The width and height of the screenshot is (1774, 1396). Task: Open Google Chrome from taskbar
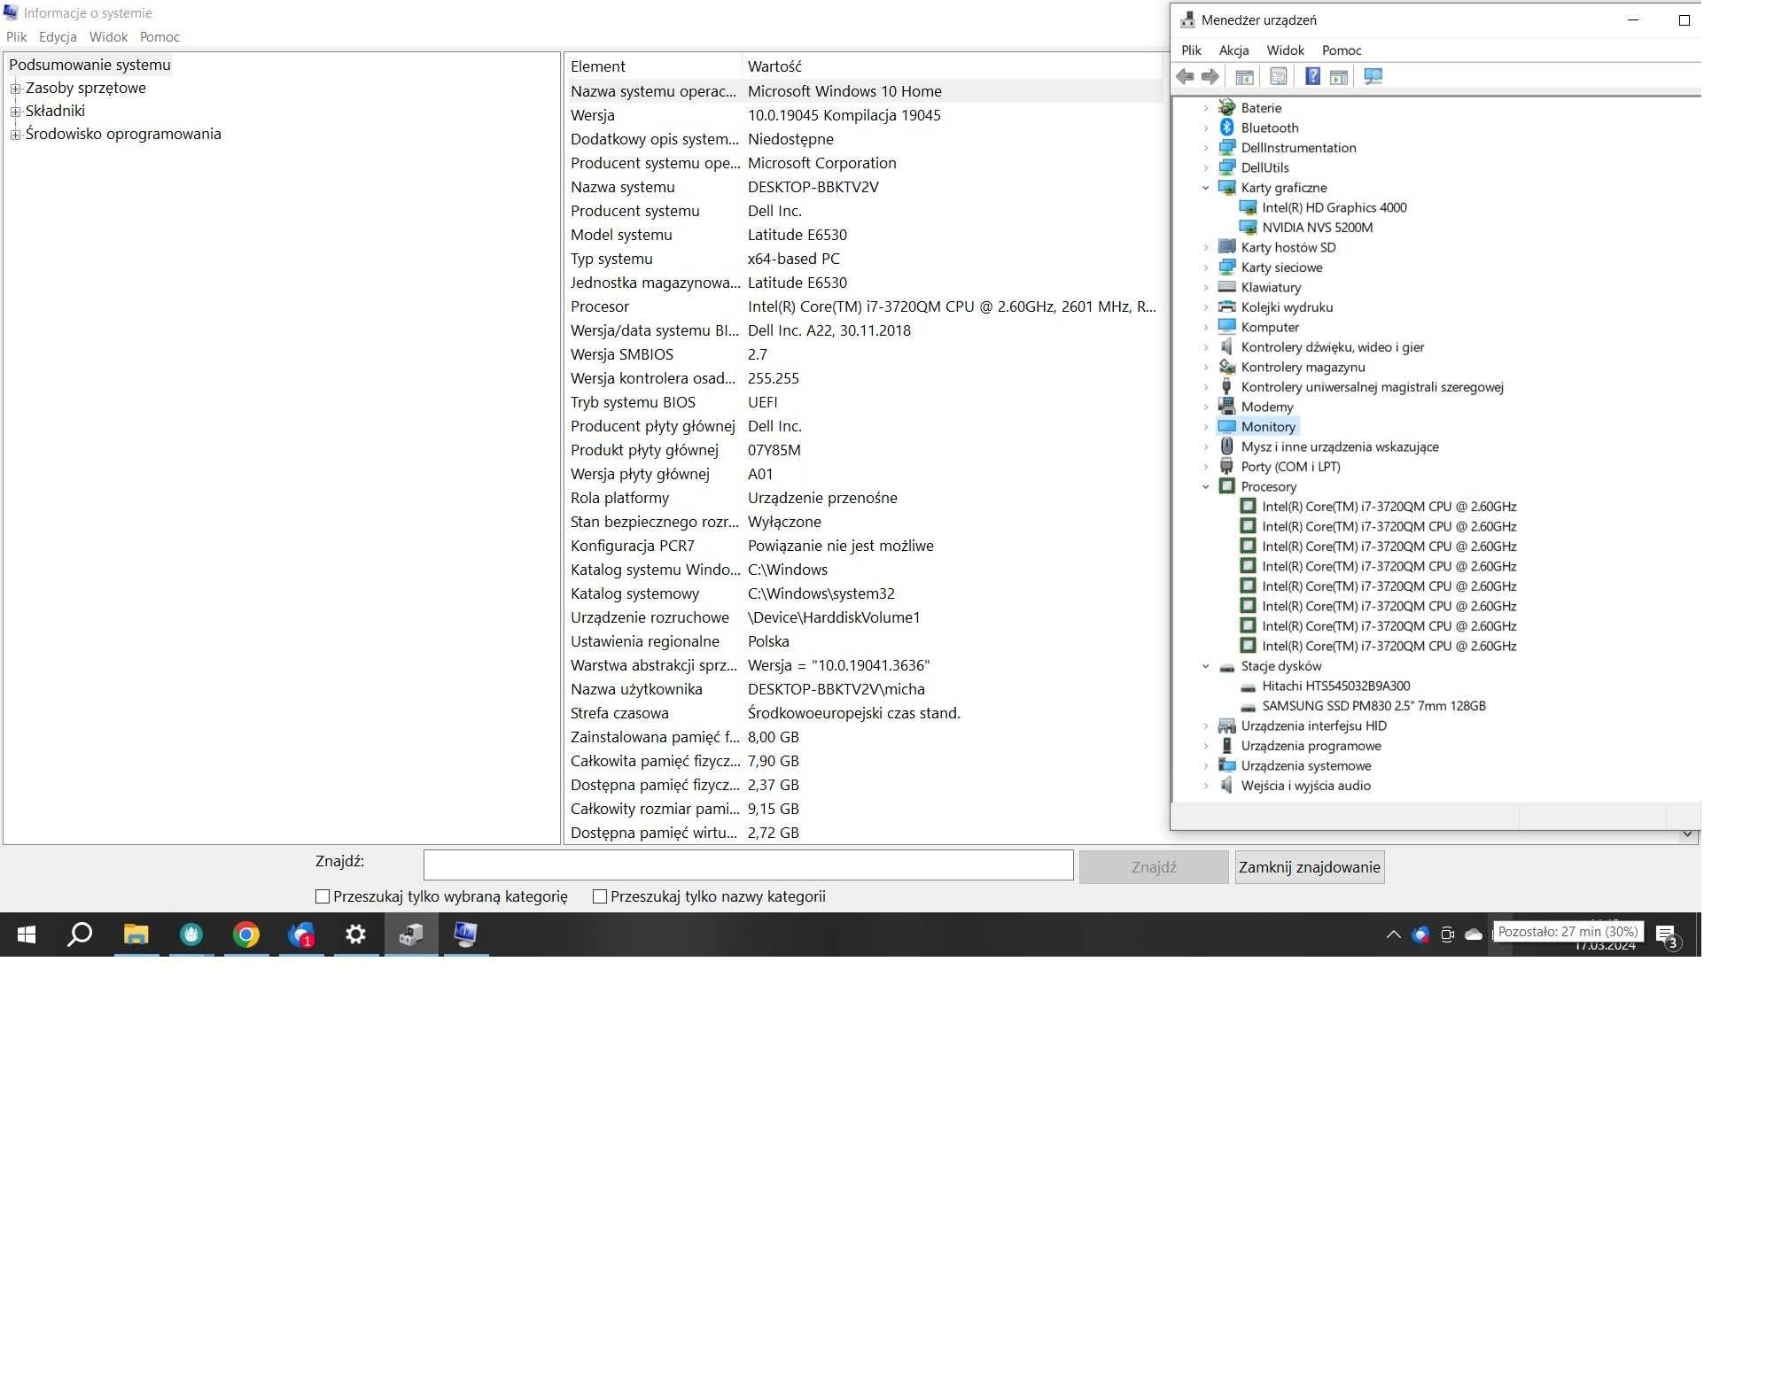245,935
